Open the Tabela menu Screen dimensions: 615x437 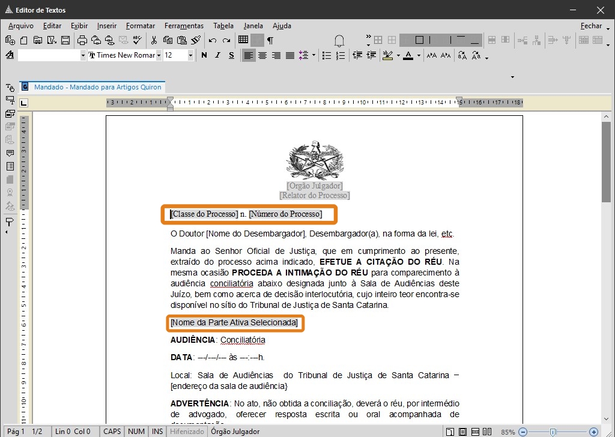(x=223, y=26)
